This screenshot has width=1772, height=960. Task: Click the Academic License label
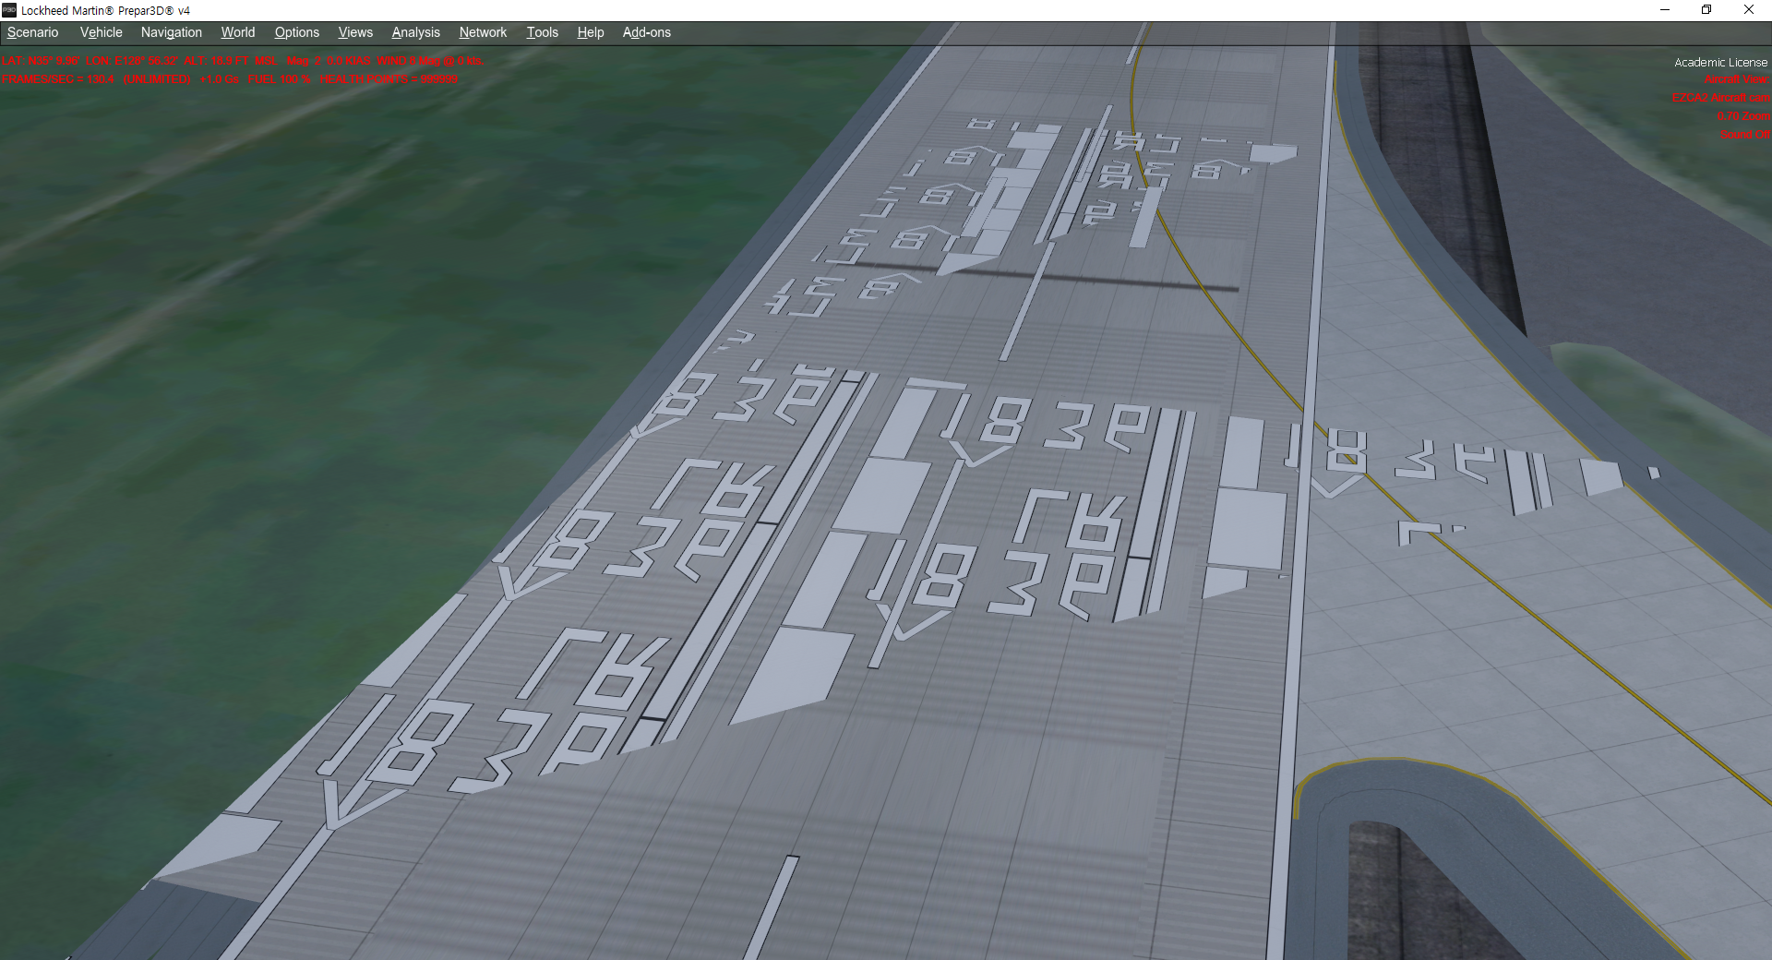click(1719, 62)
